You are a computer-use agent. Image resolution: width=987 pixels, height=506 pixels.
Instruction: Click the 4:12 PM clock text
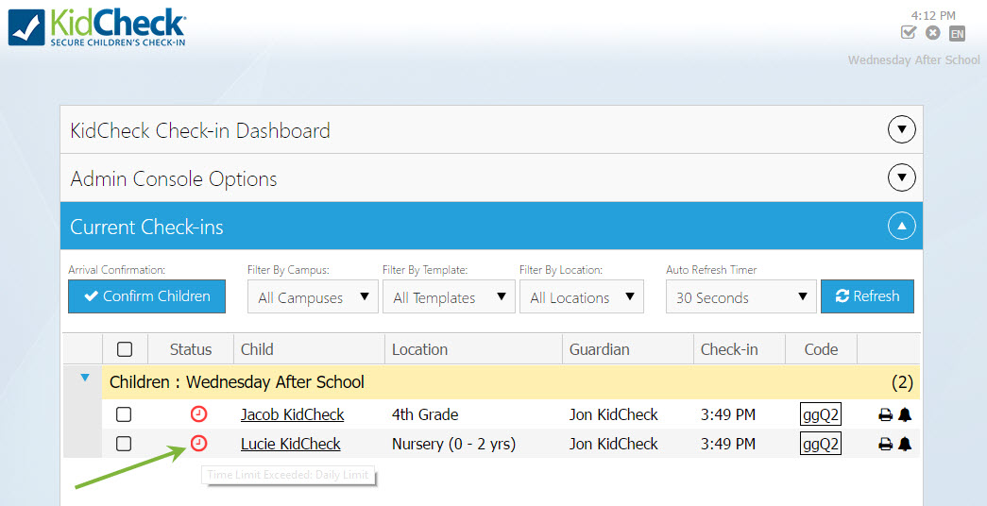click(933, 15)
